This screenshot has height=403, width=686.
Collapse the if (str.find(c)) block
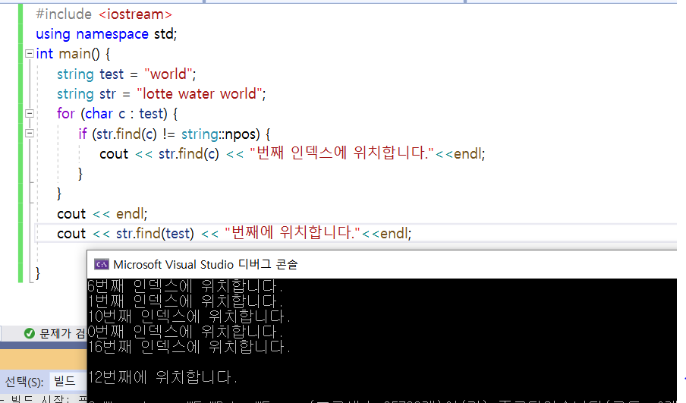[30, 133]
